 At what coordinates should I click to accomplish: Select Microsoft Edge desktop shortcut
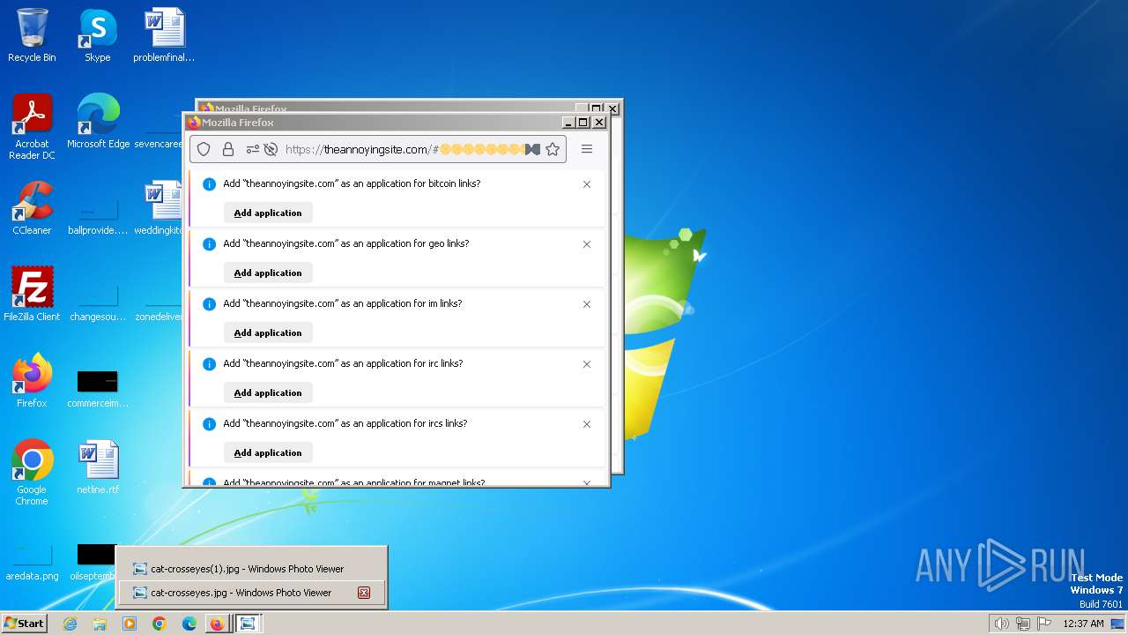[x=98, y=122]
